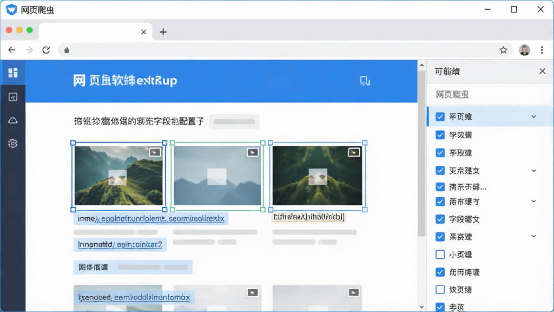Screen dimensions: 554x312
Task: Toggle the checkbox beside the second chevron row
Action: click(x=440, y=171)
